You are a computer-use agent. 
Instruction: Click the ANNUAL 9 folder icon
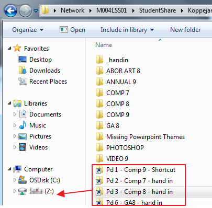(x=99, y=82)
